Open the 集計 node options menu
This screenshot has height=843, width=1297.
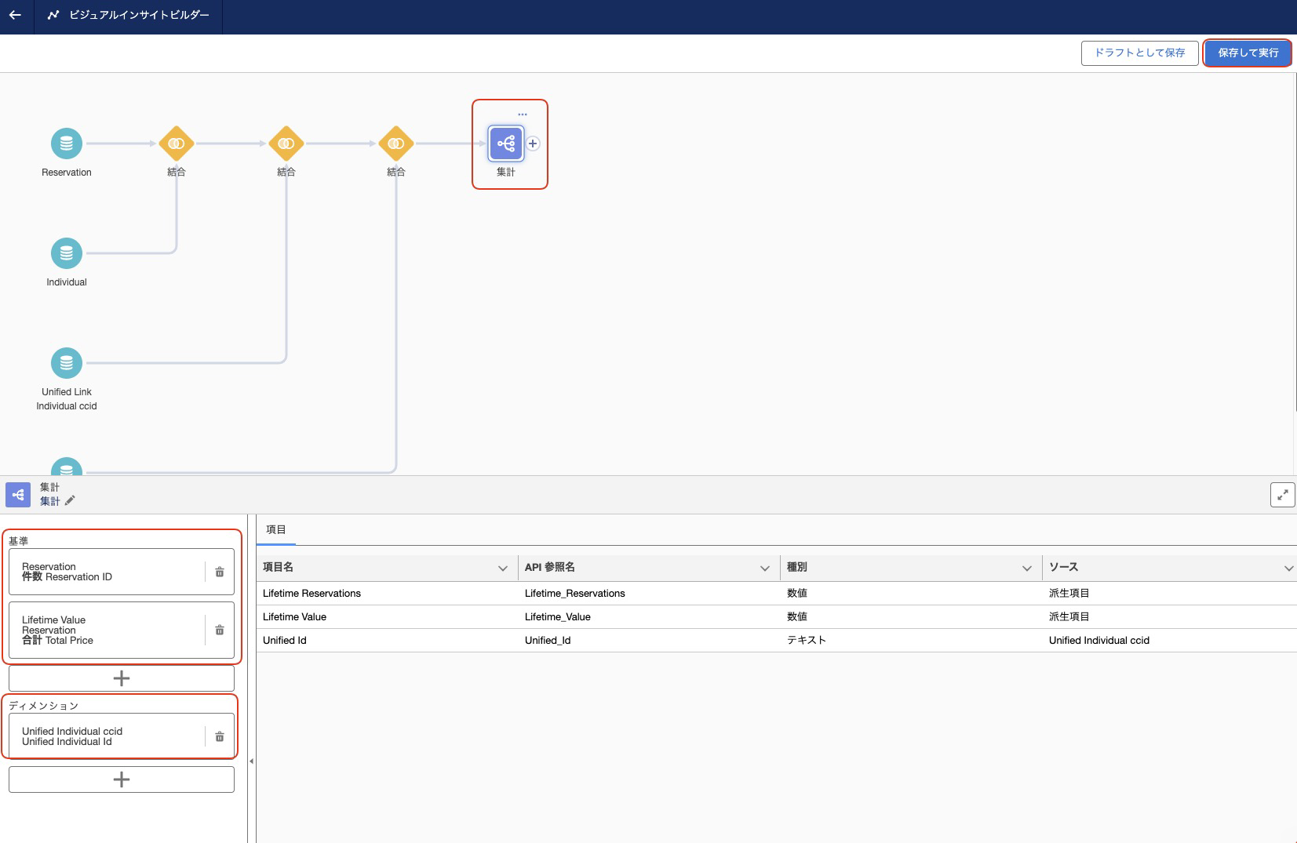523,114
